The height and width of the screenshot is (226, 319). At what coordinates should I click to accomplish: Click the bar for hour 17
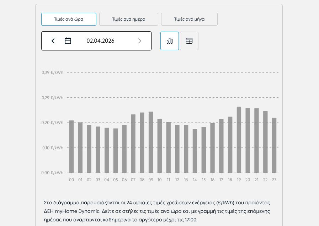point(221,146)
